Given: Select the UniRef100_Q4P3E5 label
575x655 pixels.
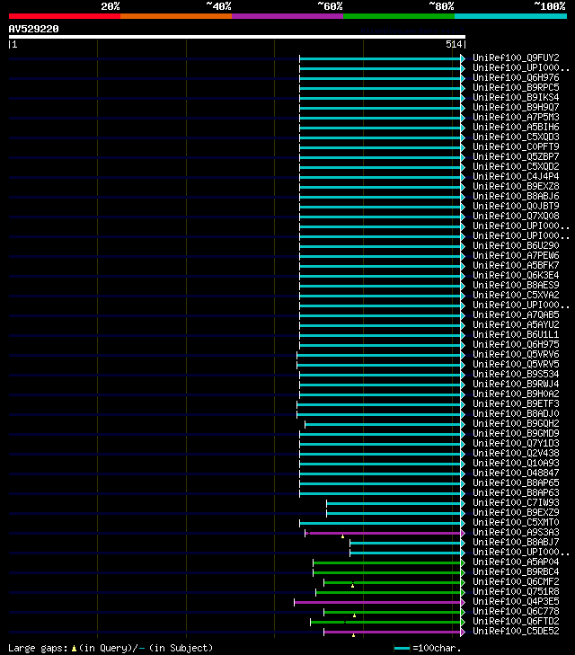Looking at the screenshot, I should pyautogui.click(x=516, y=601).
